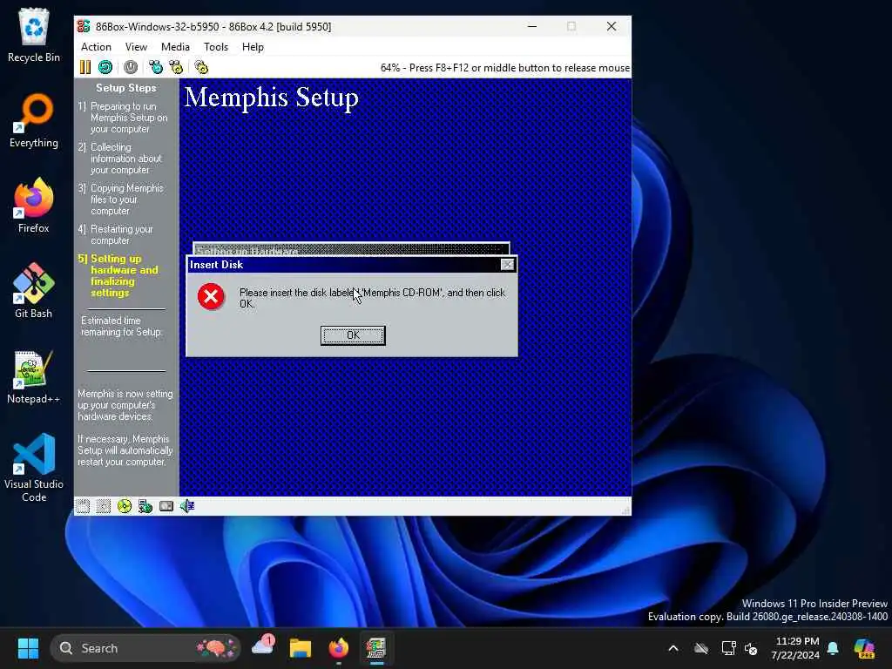The image size is (892, 669).
Task: Click step 'Copying Memphis files to your computer'
Action: [x=120, y=199]
